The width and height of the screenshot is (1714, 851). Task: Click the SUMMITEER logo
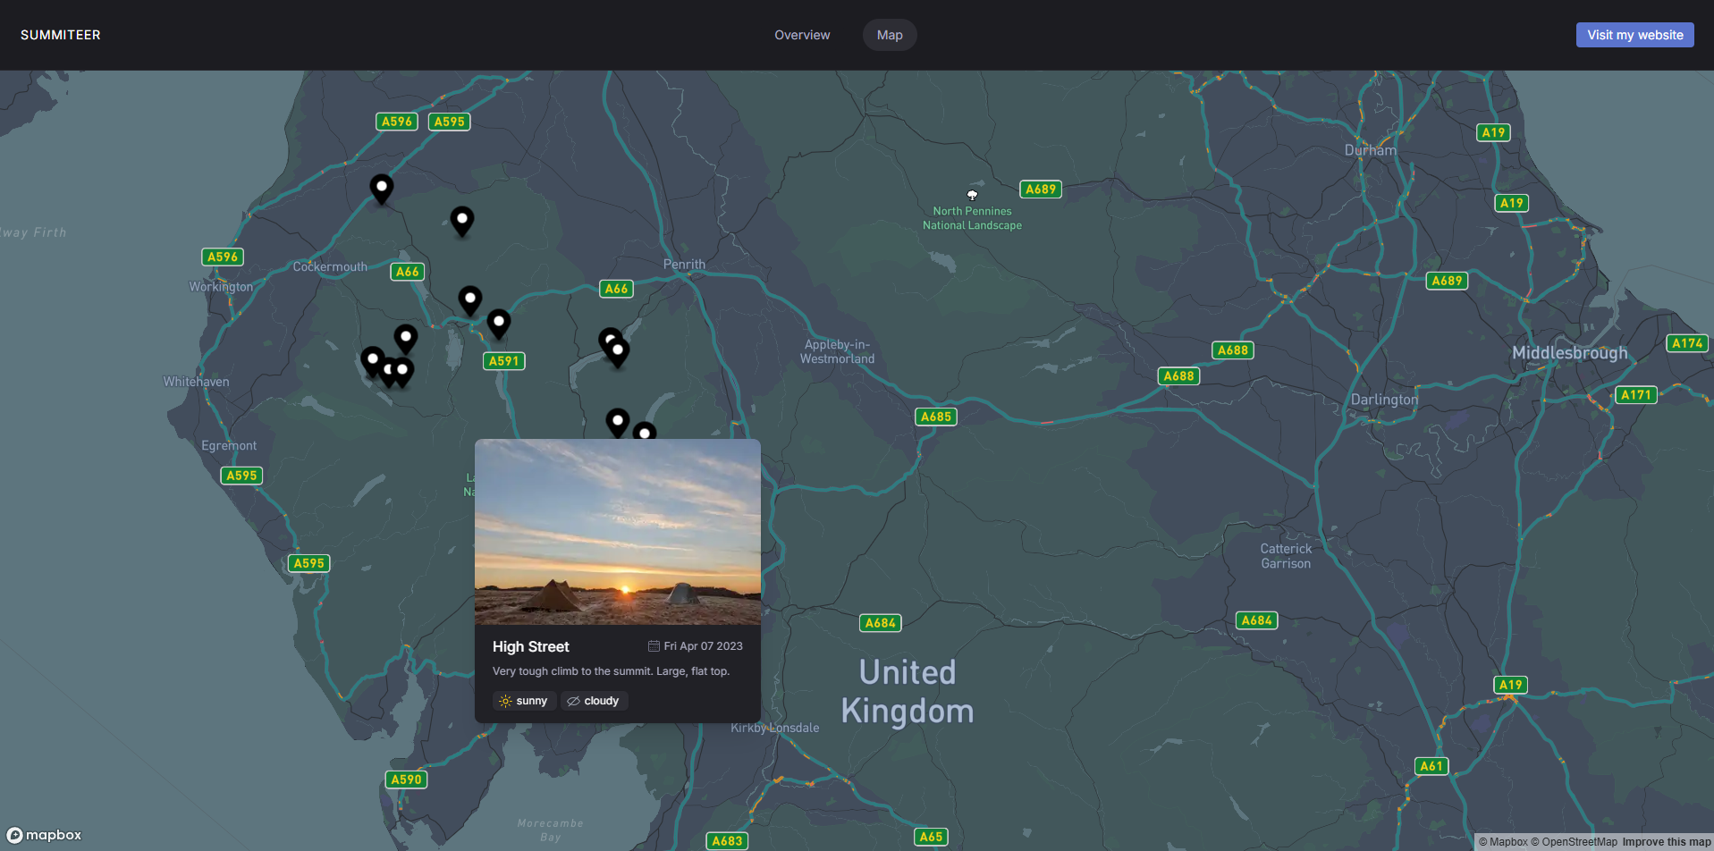[60, 35]
